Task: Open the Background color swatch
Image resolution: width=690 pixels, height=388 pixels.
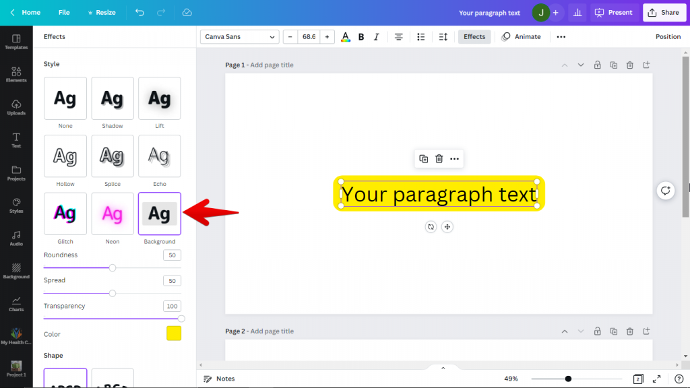Action: tap(174, 333)
